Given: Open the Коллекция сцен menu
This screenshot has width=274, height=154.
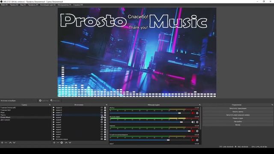Looking at the screenshot, I should (48, 5).
